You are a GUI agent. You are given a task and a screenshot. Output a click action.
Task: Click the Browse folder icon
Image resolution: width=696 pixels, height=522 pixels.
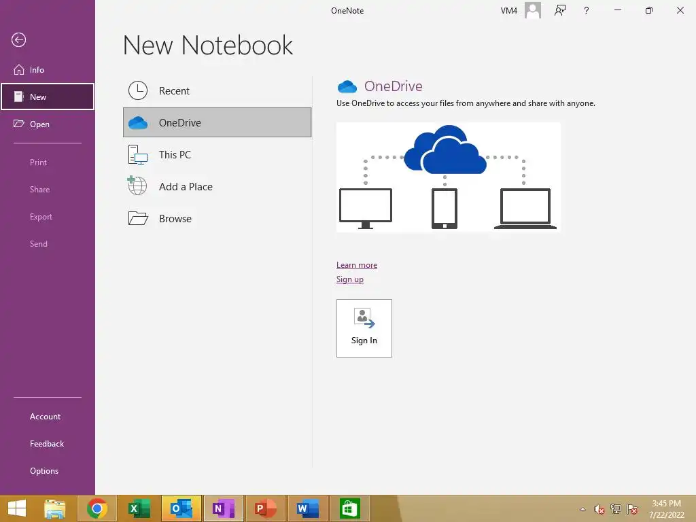click(x=138, y=218)
